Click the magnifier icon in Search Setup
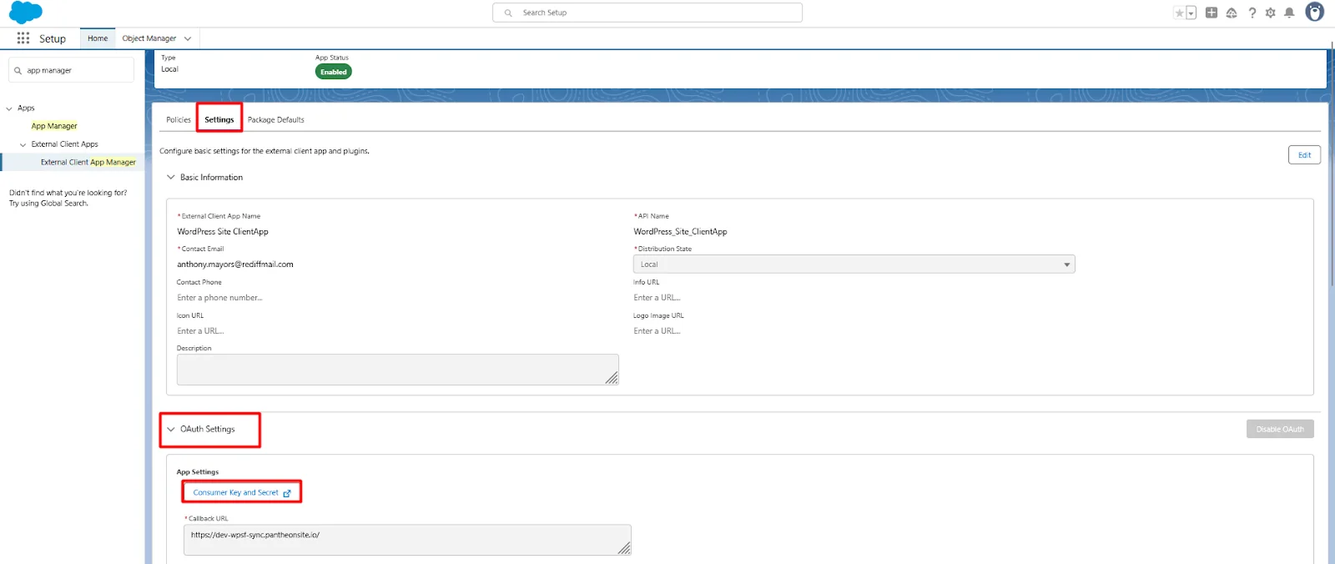This screenshot has height=564, width=1335. [508, 13]
